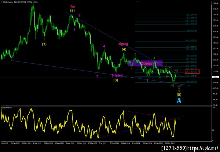Select the magenta '5-failed' label
This screenshot has width=220, height=152.
[x=117, y=75]
